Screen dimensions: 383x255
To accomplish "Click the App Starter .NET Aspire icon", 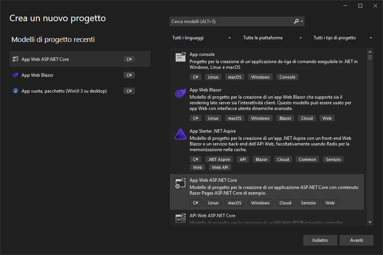I will point(181,134).
